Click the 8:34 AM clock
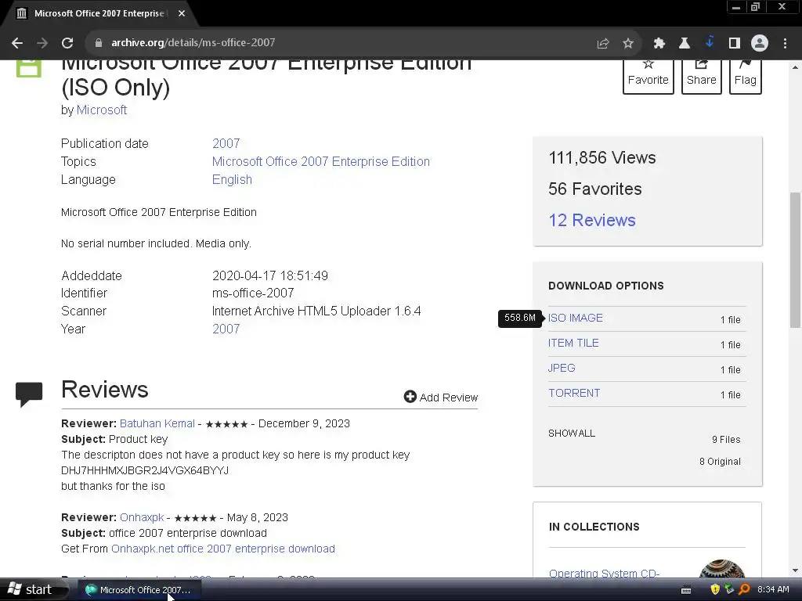This screenshot has height=601, width=802. 773,590
